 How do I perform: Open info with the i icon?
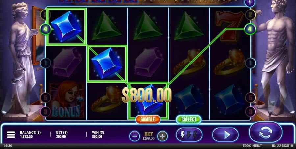coord(250,3)
